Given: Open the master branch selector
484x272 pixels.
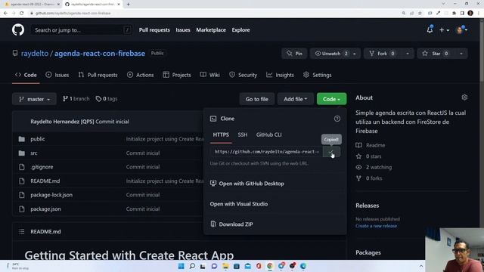Looking at the screenshot, I should [34, 99].
